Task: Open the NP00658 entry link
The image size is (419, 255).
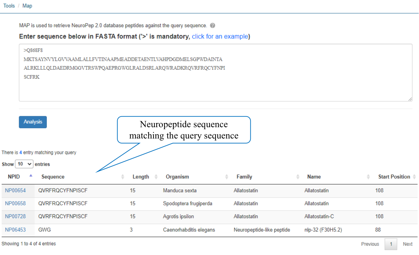Action: [x=15, y=203]
